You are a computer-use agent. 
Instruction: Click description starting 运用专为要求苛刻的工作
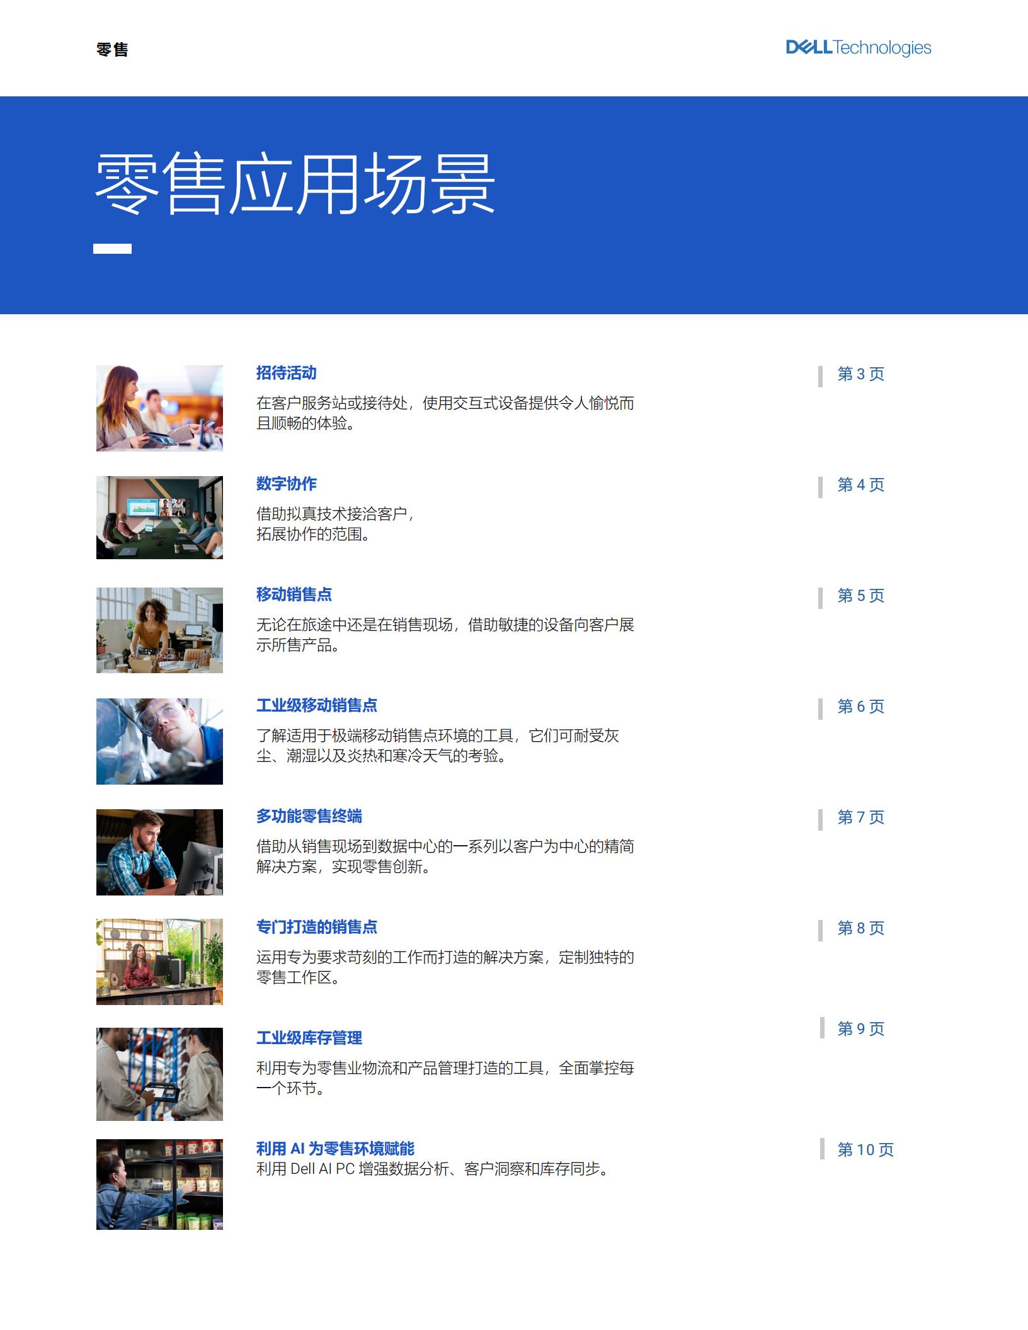[445, 967]
